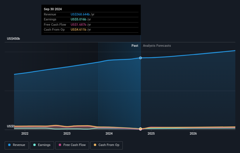This screenshot has height=153, width=240.
Task: Click the US$0 y-axis label
Action: pyautogui.click(x=11, y=126)
